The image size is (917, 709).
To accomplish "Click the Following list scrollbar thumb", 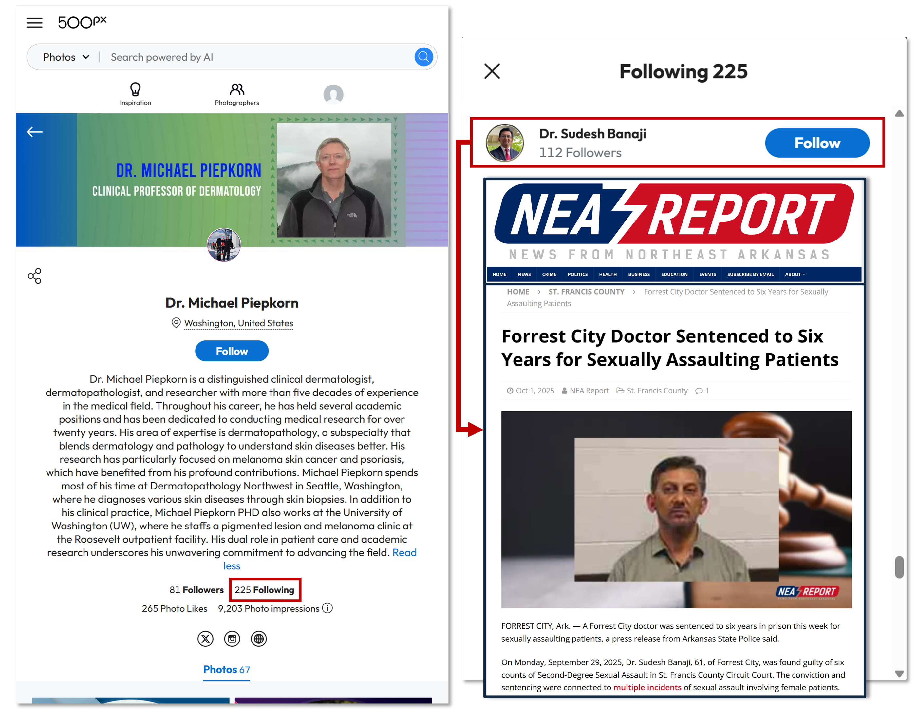I will click(899, 567).
